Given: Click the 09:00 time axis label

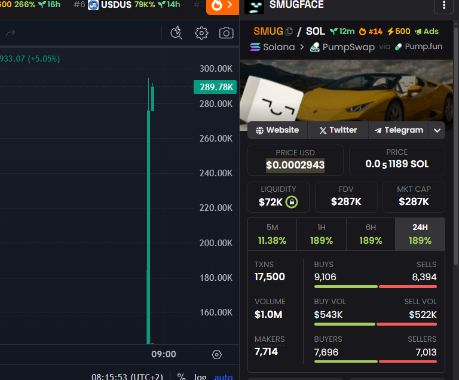Looking at the screenshot, I should pyautogui.click(x=164, y=354).
